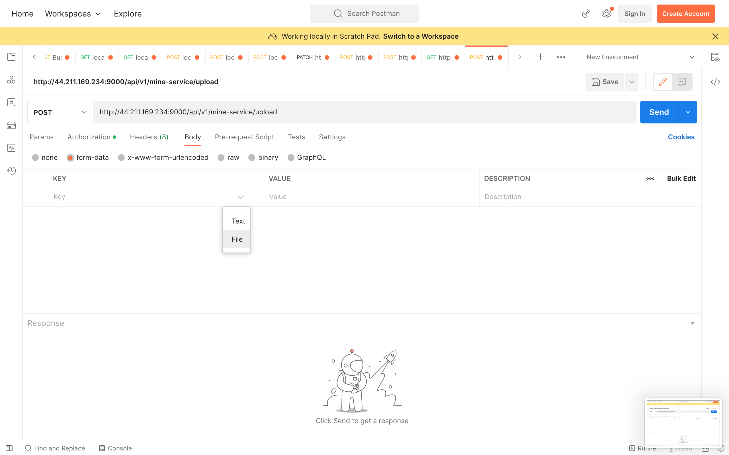729x455 pixels.
Task: Open the Mock Servers sidebar icon
Action: click(x=11, y=125)
